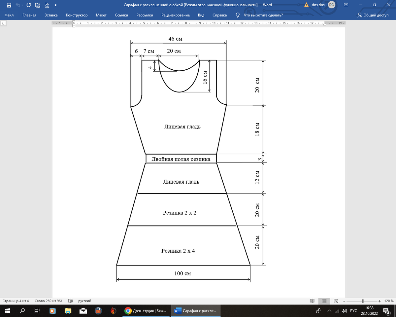Screen dimensions: 396x317
Task: Open the media player icon in taskbar
Action: coord(52,311)
